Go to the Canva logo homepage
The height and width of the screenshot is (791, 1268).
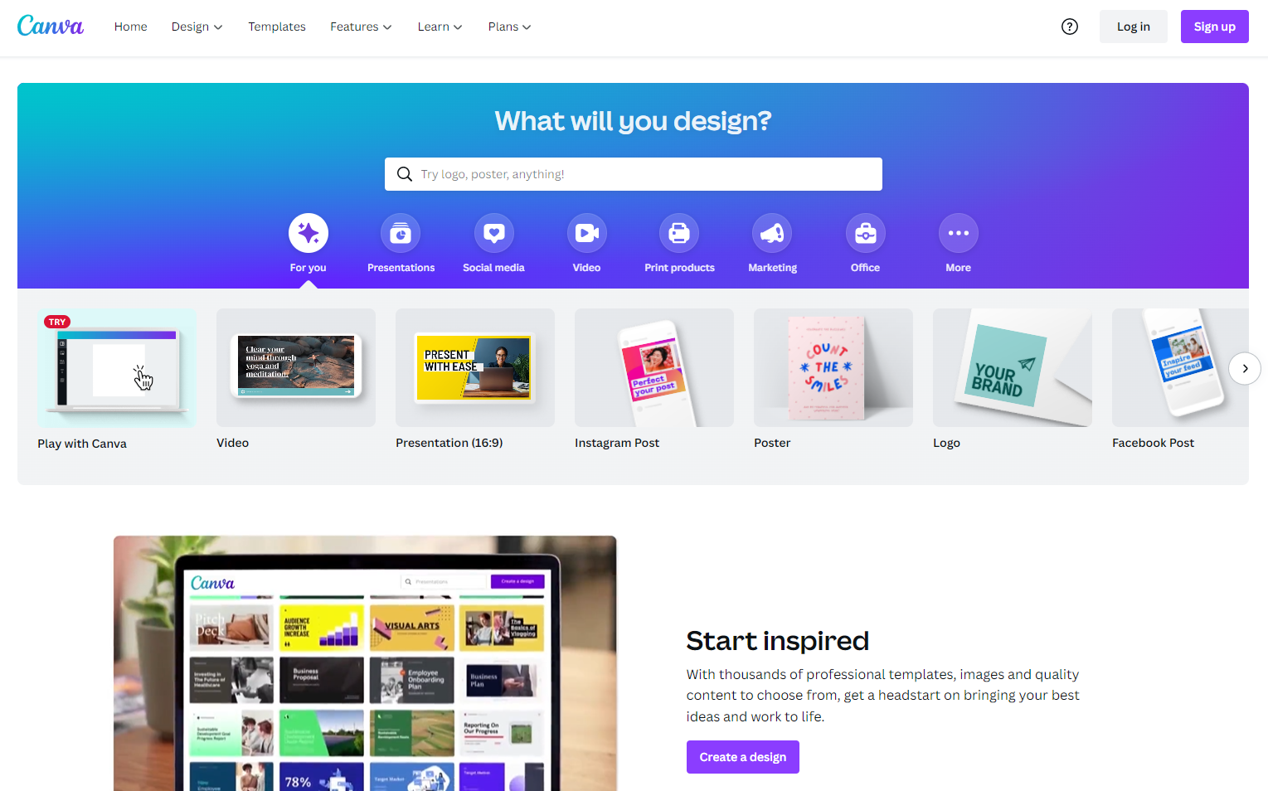point(51,26)
